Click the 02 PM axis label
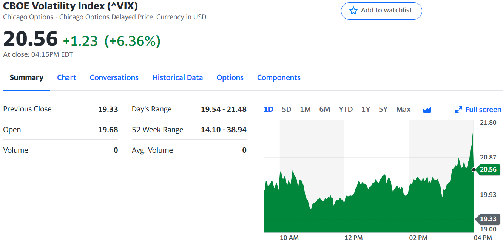 point(418,238)
